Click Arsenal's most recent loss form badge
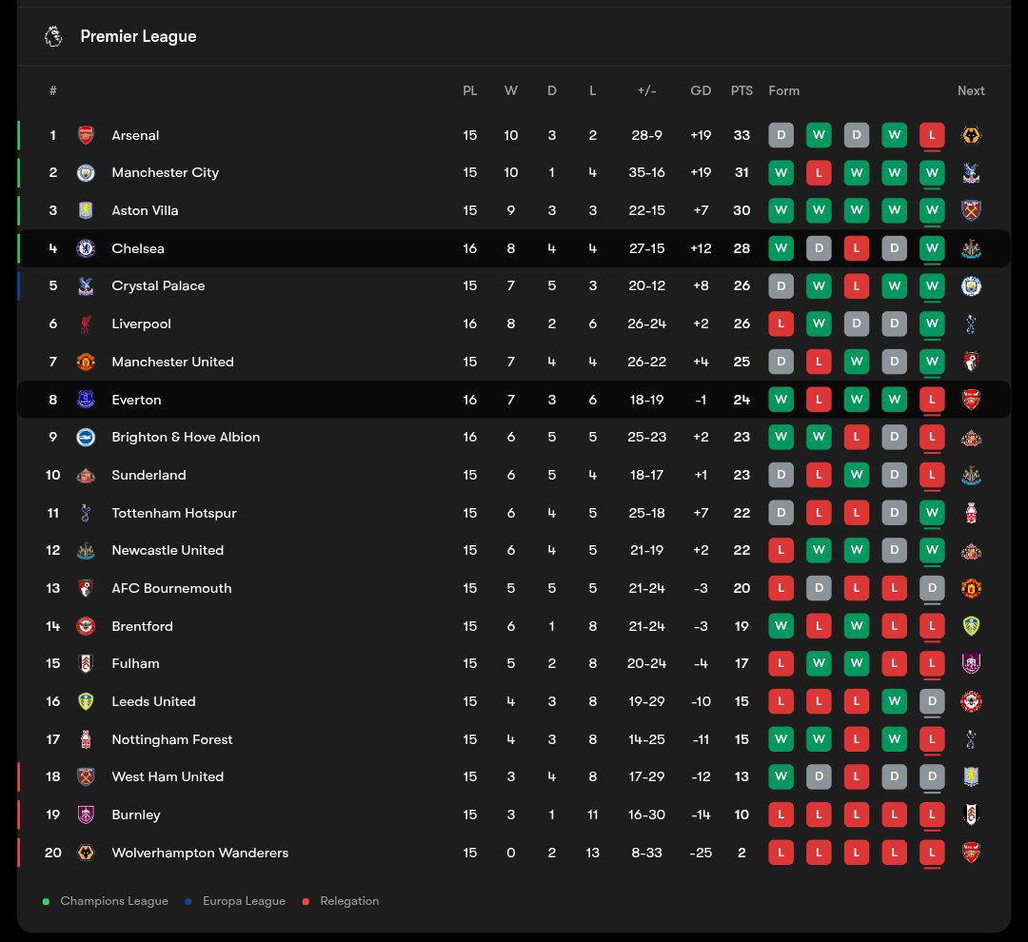This screenshot has width=1028, height=942. tap(932, 135)
